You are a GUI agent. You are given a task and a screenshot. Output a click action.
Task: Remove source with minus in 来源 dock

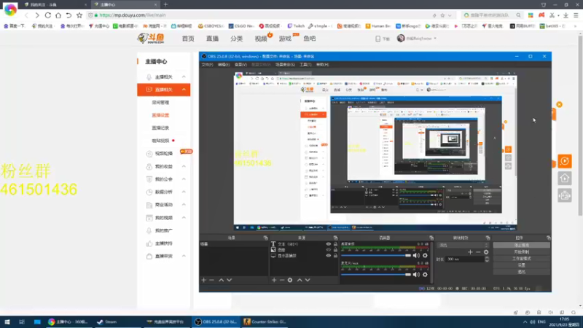pos(282,280)
